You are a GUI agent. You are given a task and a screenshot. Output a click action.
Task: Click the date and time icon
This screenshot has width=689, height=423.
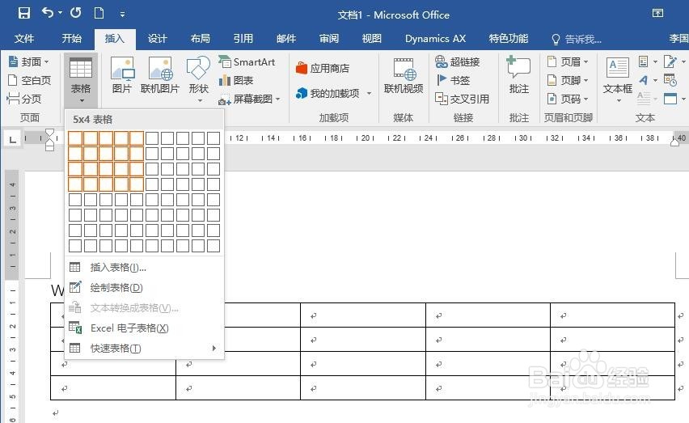click(670, 80)
